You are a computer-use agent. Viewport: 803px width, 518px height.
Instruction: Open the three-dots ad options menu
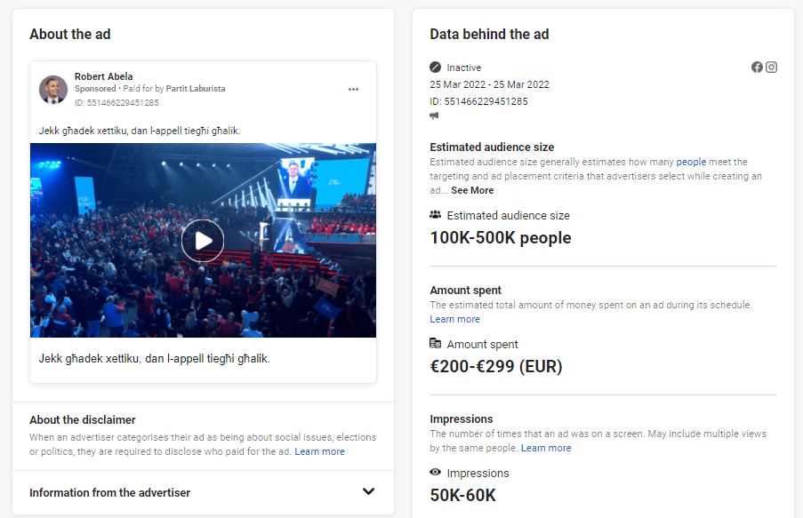pos(353,90)
